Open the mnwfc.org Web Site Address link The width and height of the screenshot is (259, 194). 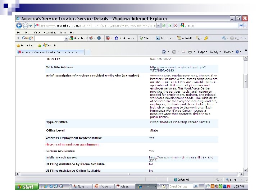point(178,69)
